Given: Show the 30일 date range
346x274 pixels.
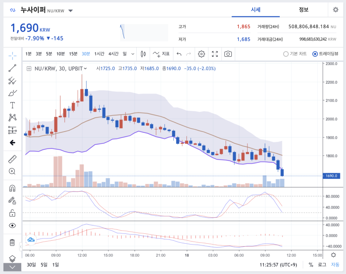Looking at the screenshot, I should (31, 264).
